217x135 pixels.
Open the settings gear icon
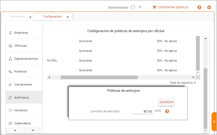[209, 7]
